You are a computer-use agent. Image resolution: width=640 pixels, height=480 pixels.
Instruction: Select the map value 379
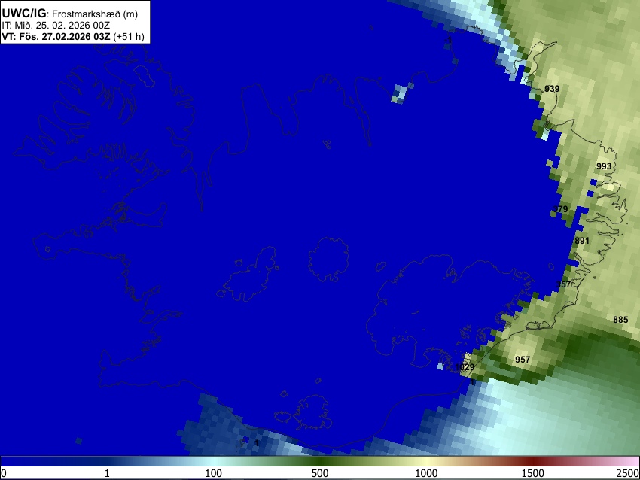(560, 209)
